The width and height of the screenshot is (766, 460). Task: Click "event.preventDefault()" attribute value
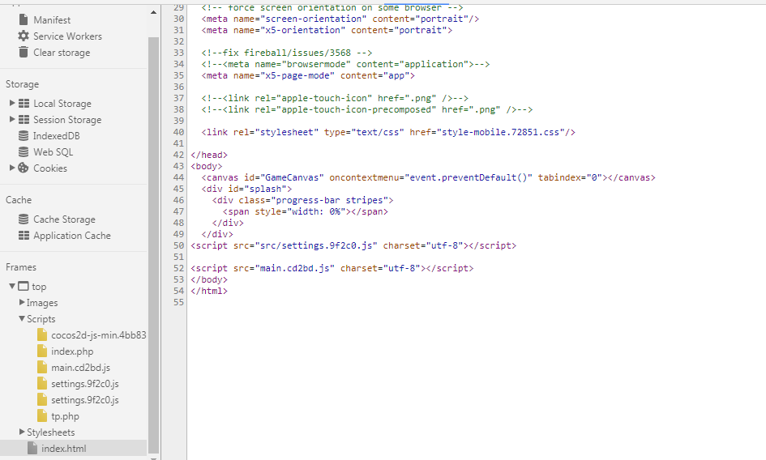point(469,177)
